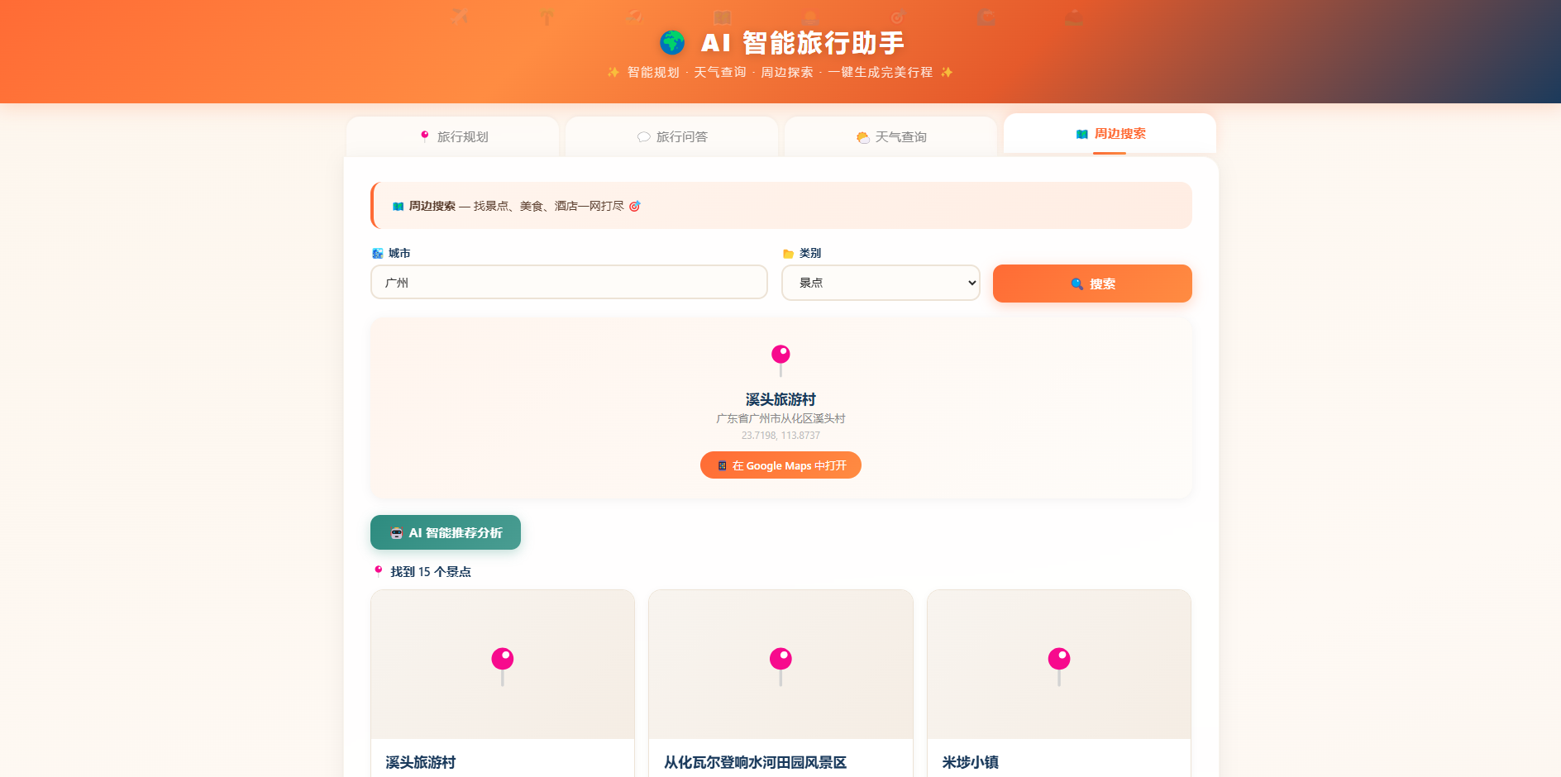
Task: Click the city icon beside 城市 label
Action: (378, 254)
